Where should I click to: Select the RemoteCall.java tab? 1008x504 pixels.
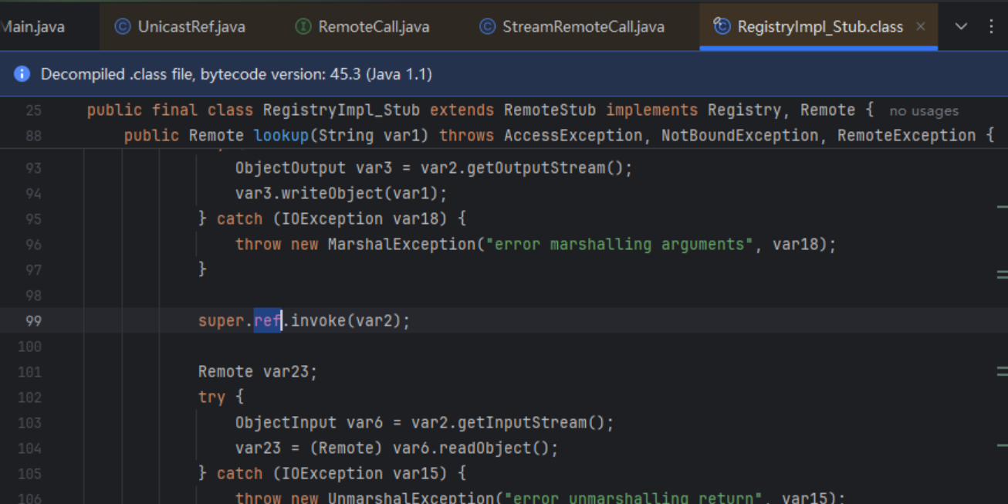pos(374,27)
